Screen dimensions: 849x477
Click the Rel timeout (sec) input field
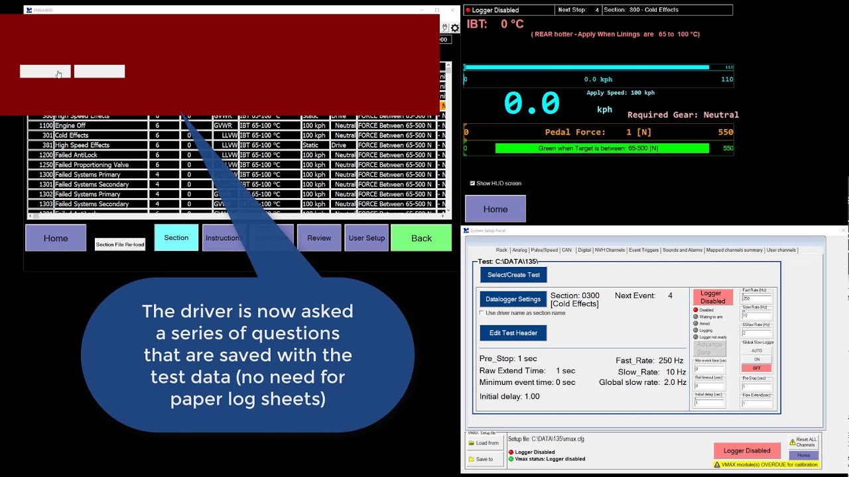[x=710, y=386]
